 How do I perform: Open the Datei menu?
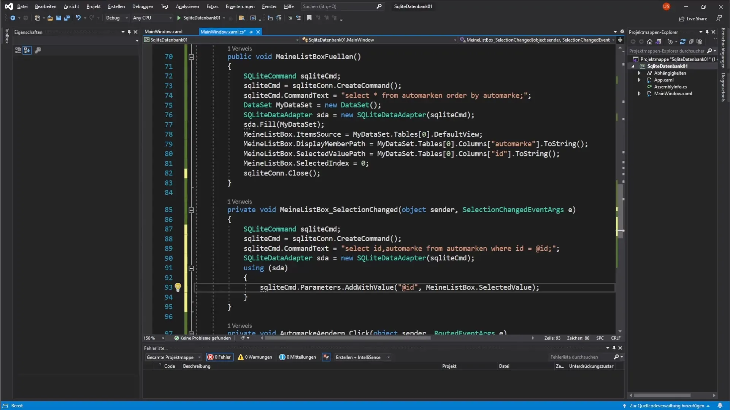click(22, 6)
